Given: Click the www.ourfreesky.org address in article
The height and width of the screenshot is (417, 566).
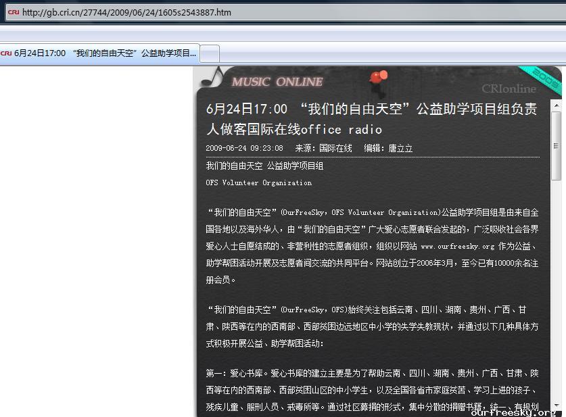Looking at the screenshot, I should (457, 247).
